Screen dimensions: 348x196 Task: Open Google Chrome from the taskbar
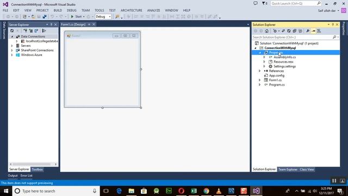[206, 191]
